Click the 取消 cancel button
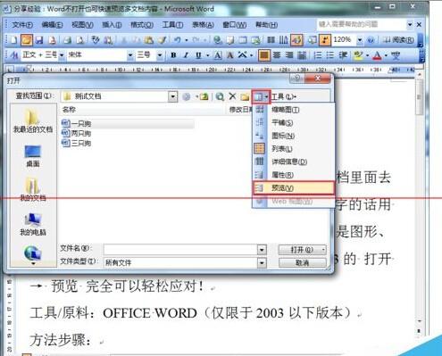The image size is (442, 356). tap(302, 262)
